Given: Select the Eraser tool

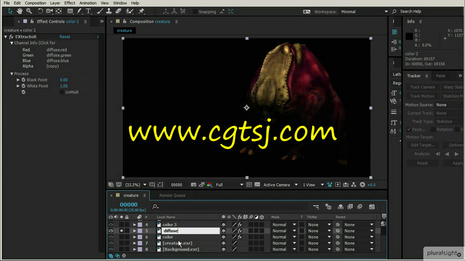Looking at the screenshot, I should (x=118, y=11).
